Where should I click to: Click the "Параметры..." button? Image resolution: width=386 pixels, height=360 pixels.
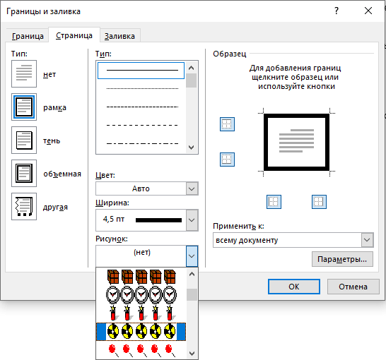pos(342,259)
